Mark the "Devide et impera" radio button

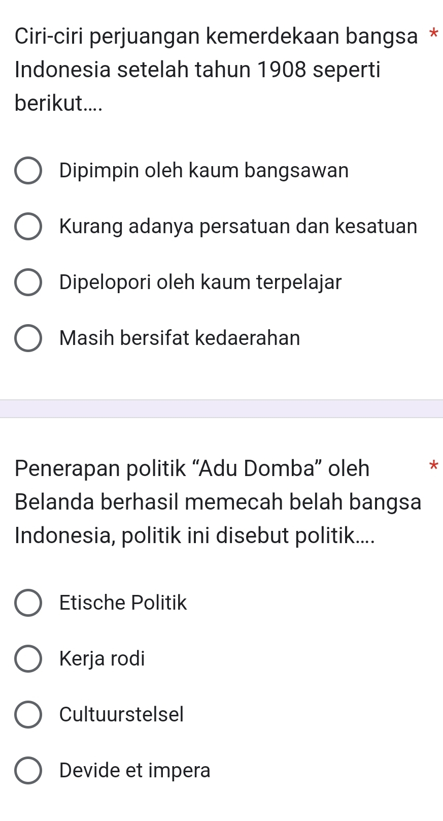[x=28, y=771]
